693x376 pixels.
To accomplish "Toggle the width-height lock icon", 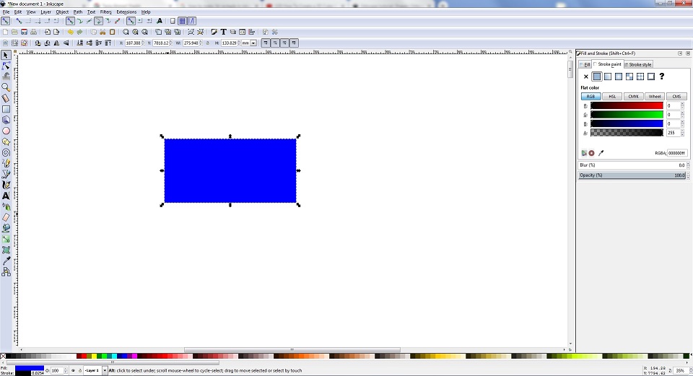I will [x=208, y=43].
